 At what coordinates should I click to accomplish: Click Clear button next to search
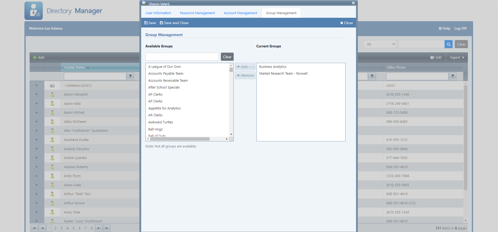461,44
